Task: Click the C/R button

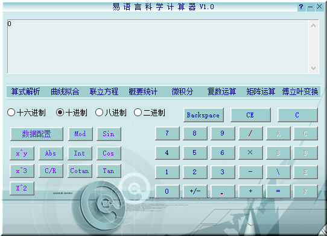Action: 51,171
